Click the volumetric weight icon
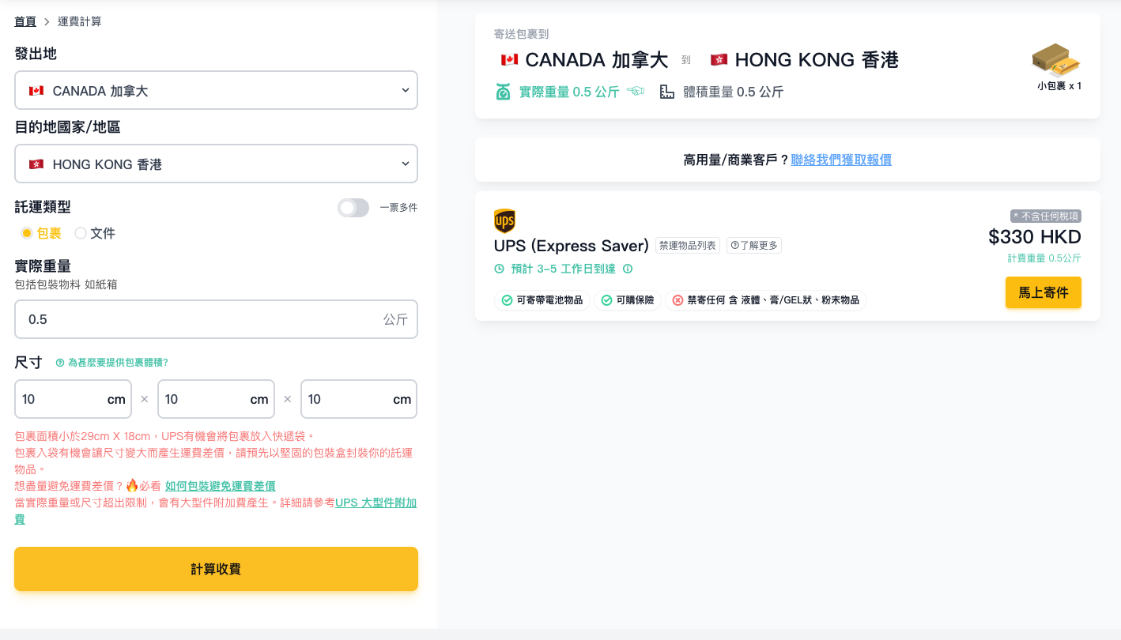Viewport: 1121px width, 640px height. (667, 92)
